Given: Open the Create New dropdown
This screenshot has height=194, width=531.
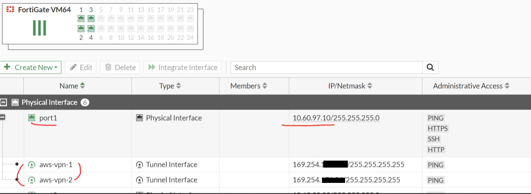Looking at the screenshot, I should pyautogui.click(x=31, y=67).
